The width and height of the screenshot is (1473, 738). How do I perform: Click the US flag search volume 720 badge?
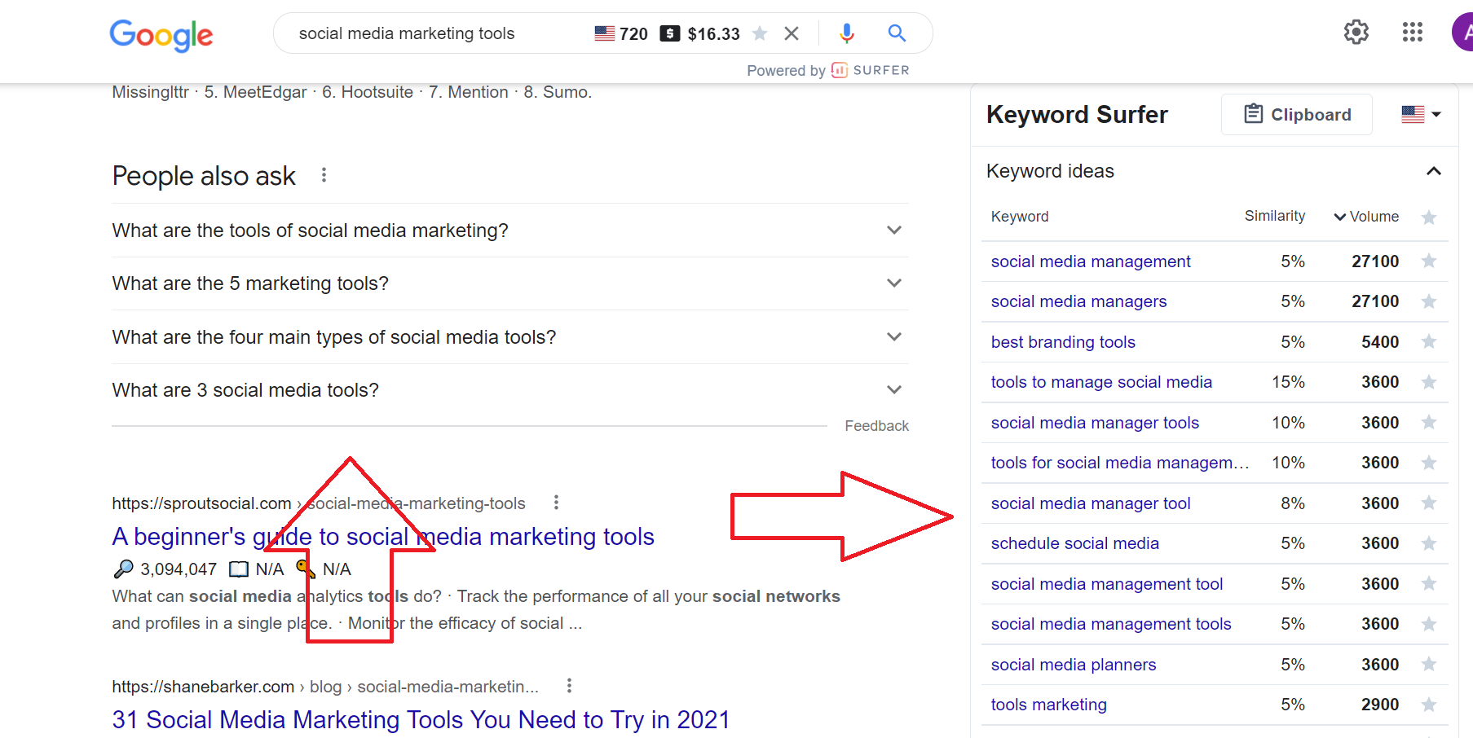[x=621, y=33]
